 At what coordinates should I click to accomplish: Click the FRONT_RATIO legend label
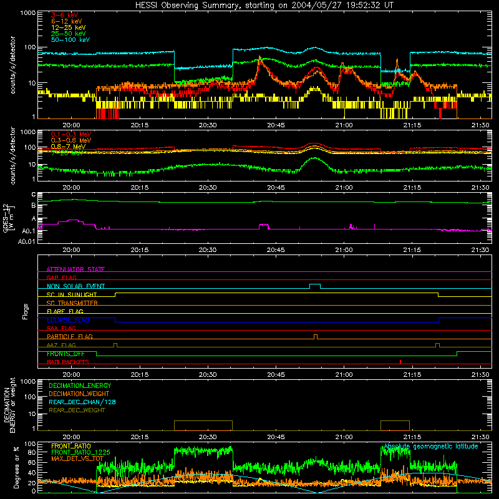tap(71, 446)
